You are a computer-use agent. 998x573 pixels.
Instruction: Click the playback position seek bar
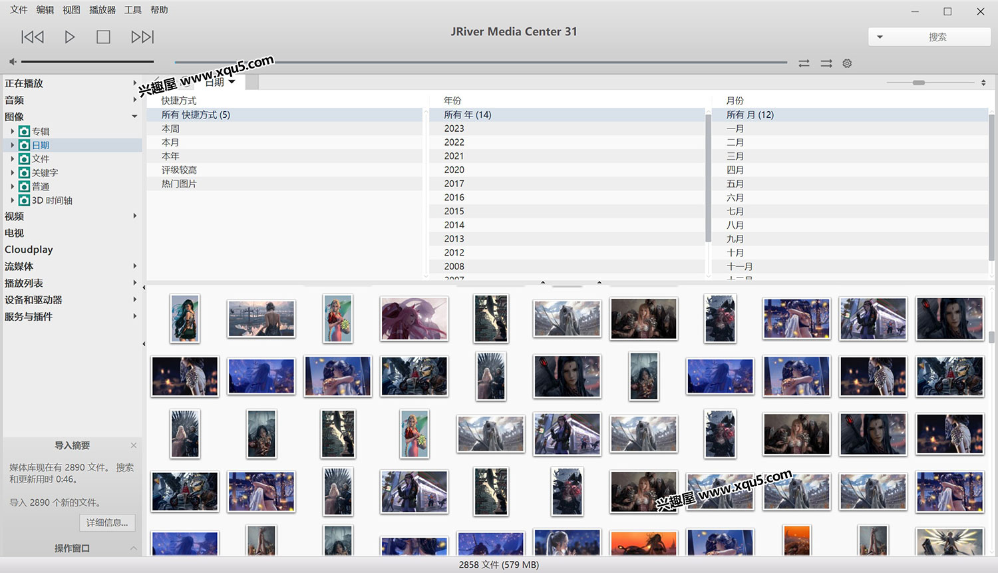point(480,62)
